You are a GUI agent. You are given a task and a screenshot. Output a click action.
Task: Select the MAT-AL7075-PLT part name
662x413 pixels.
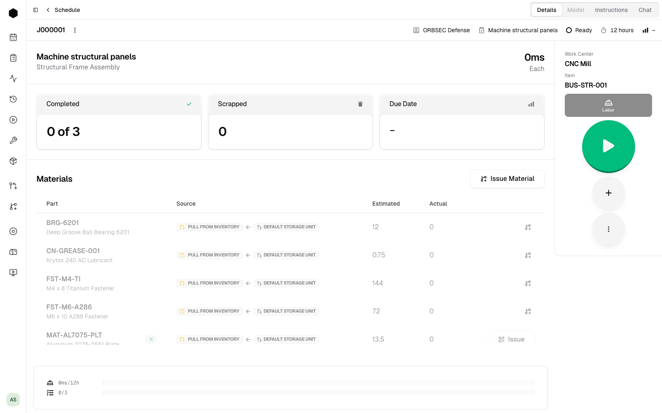[x=74, y=335]
